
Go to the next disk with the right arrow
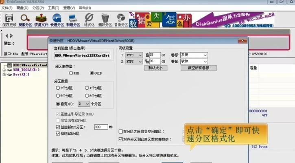11,35
